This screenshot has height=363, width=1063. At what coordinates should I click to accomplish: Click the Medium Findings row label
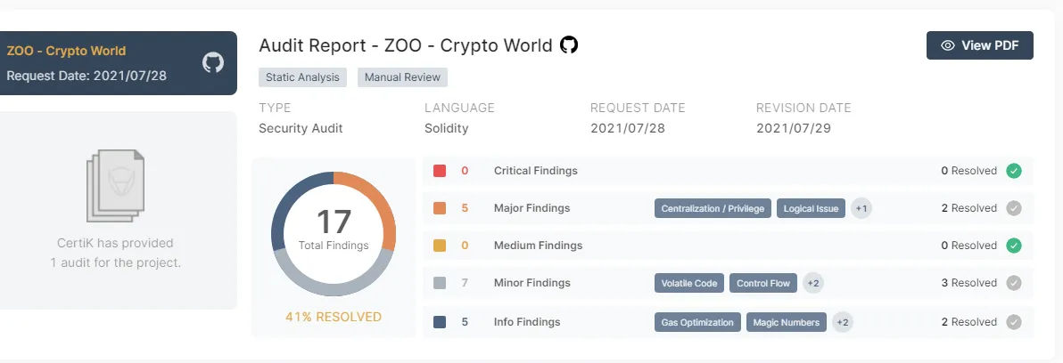(539, 246)
